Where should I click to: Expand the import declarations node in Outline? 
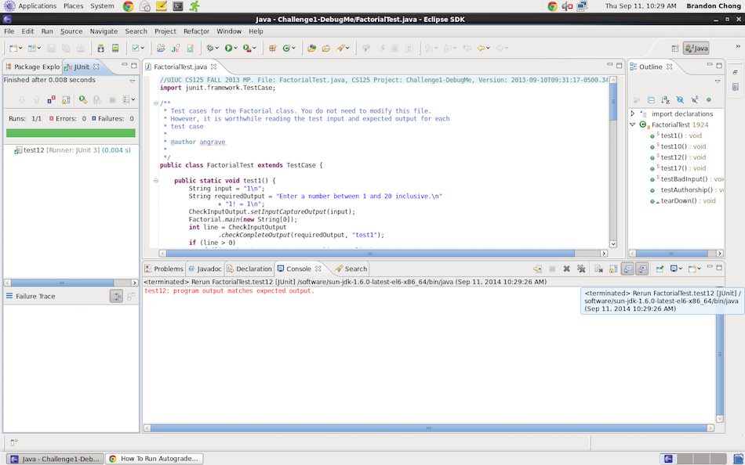pos(633,114)
